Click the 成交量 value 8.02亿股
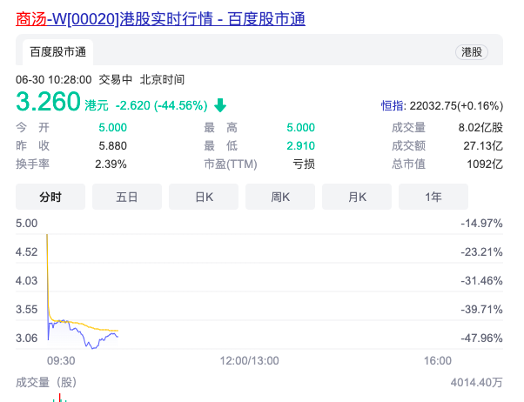This screenshot has width=524, height=402. tap(480, 127)
